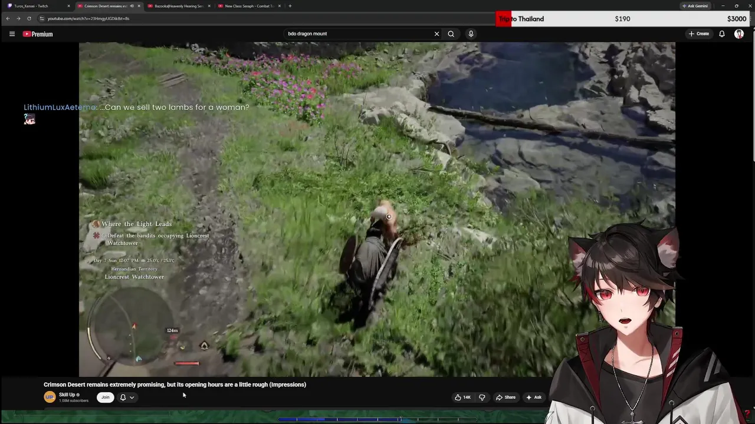Dislike this video
This screenshot has height=424, width=755.
[482, 397]
